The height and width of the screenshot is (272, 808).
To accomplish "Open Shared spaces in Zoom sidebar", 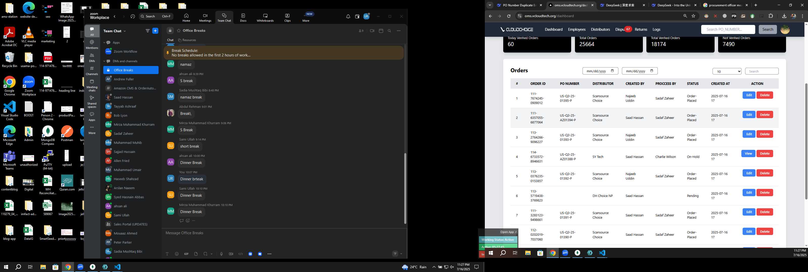I will pyautogui.click(x=92, y=102).
